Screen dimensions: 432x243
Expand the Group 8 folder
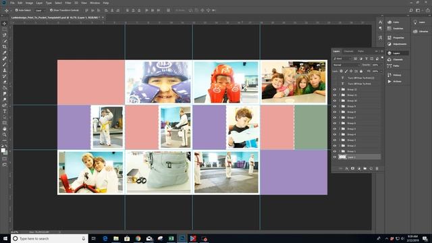pyautogui.click(x=340, y=112)
